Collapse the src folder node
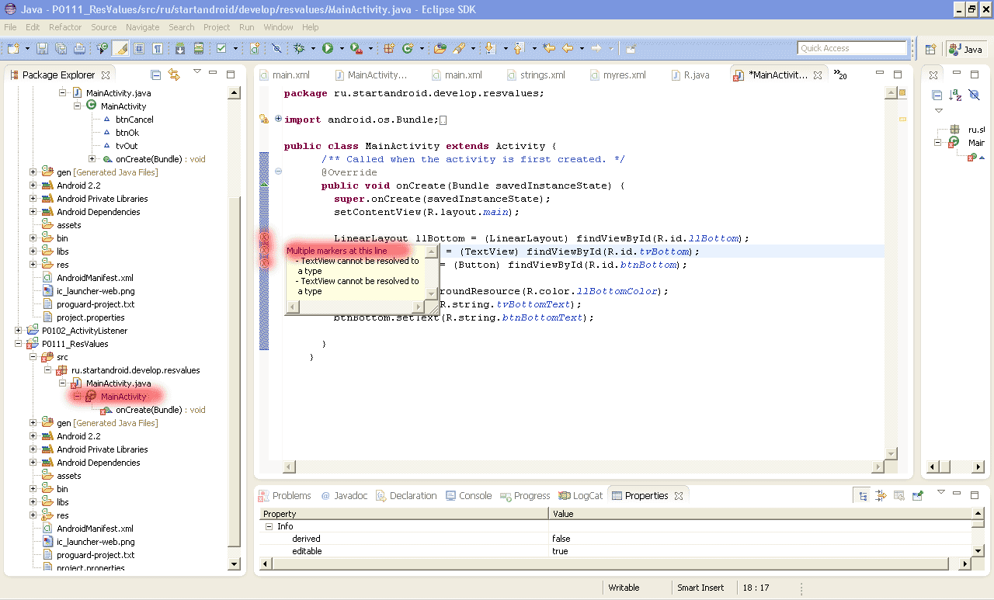 click(x=33, y=357)
